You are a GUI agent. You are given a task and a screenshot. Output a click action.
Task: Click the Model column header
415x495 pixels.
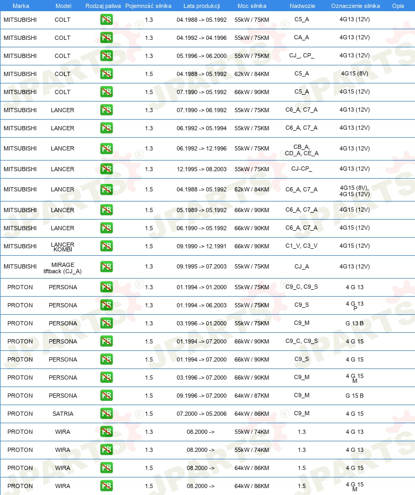(x=63, y=6)
